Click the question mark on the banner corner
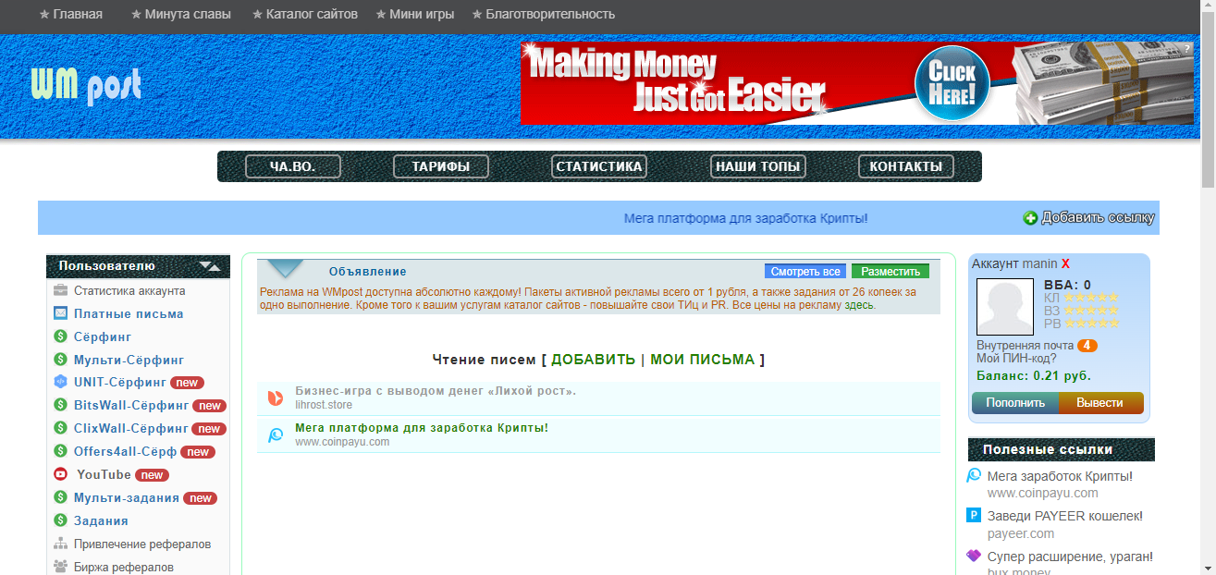 (x=1188, y=47)
